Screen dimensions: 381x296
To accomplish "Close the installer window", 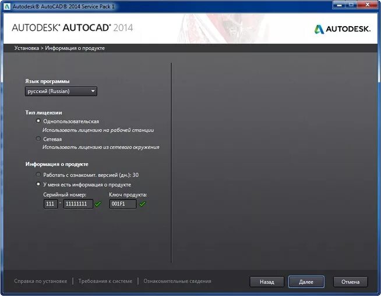I will pyautogui.click(x=368, y=5).
